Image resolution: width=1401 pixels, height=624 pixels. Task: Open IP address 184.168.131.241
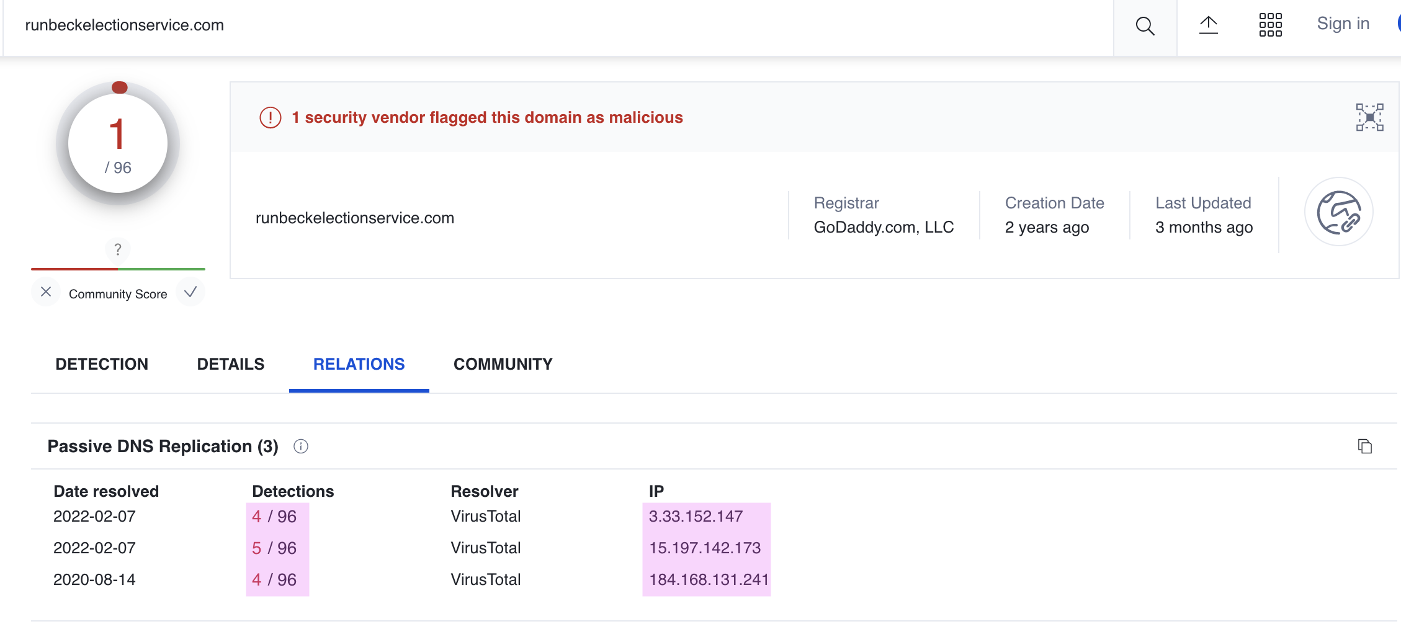click(x=709, y=579)
